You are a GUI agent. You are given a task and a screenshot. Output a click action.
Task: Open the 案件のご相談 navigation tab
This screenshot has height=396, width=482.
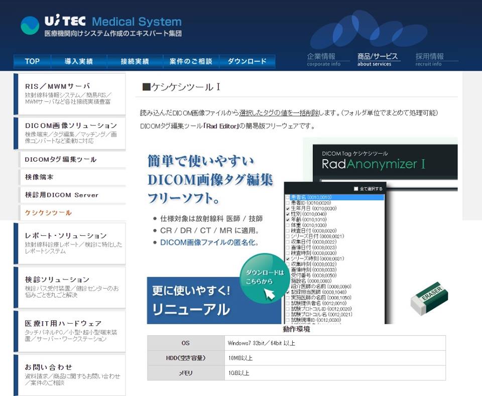pos(191,61)
